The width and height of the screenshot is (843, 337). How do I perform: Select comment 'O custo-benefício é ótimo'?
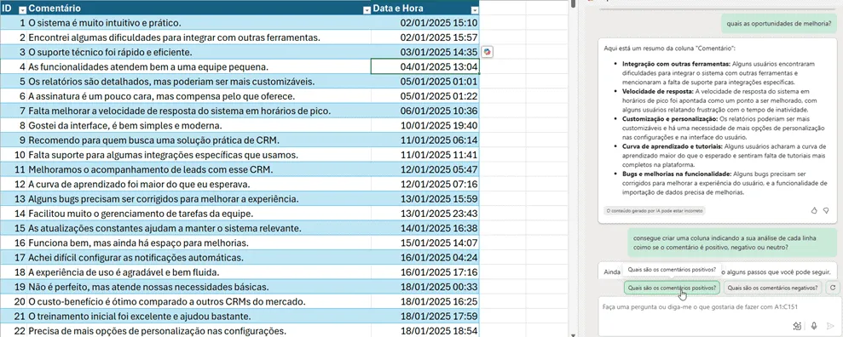click(x=199, y=301)
